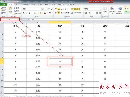This screenshot has height=97, width=130.
Task: Click the Decrease Font Size icon
Action: point(52,9)
